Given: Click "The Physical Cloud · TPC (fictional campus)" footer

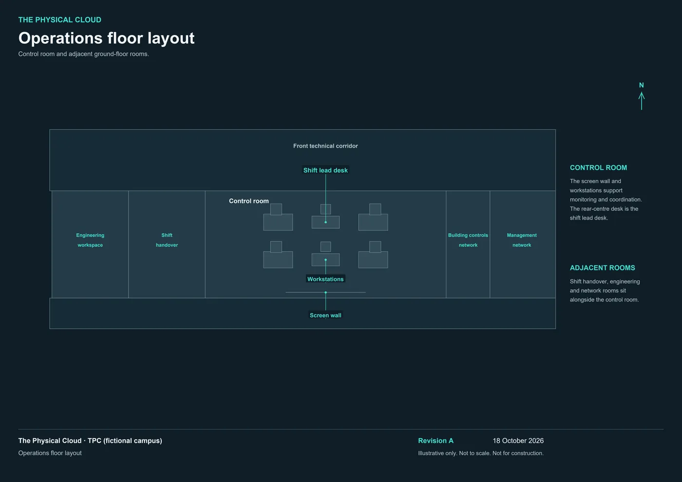Looking at the screenshot, I should pyautogui.click(x=90, y=441).
